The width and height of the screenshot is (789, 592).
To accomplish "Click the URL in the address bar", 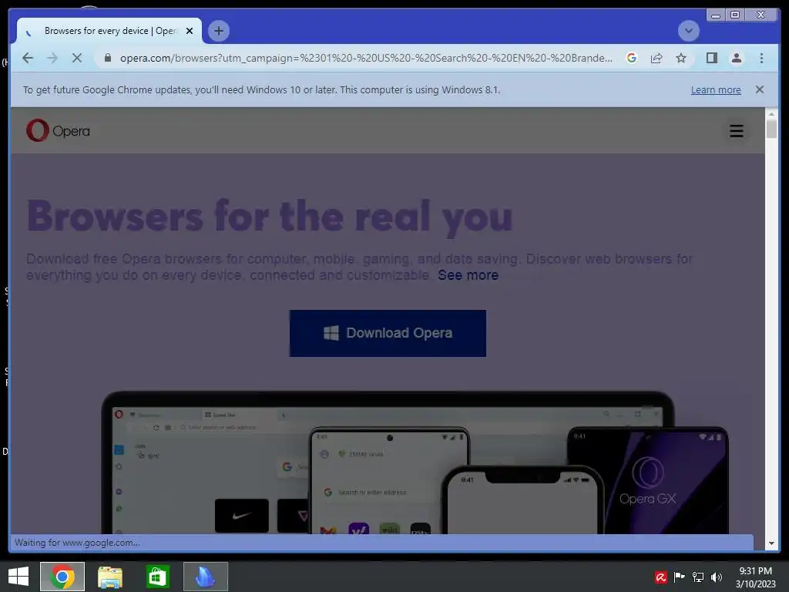I will 366,58.
